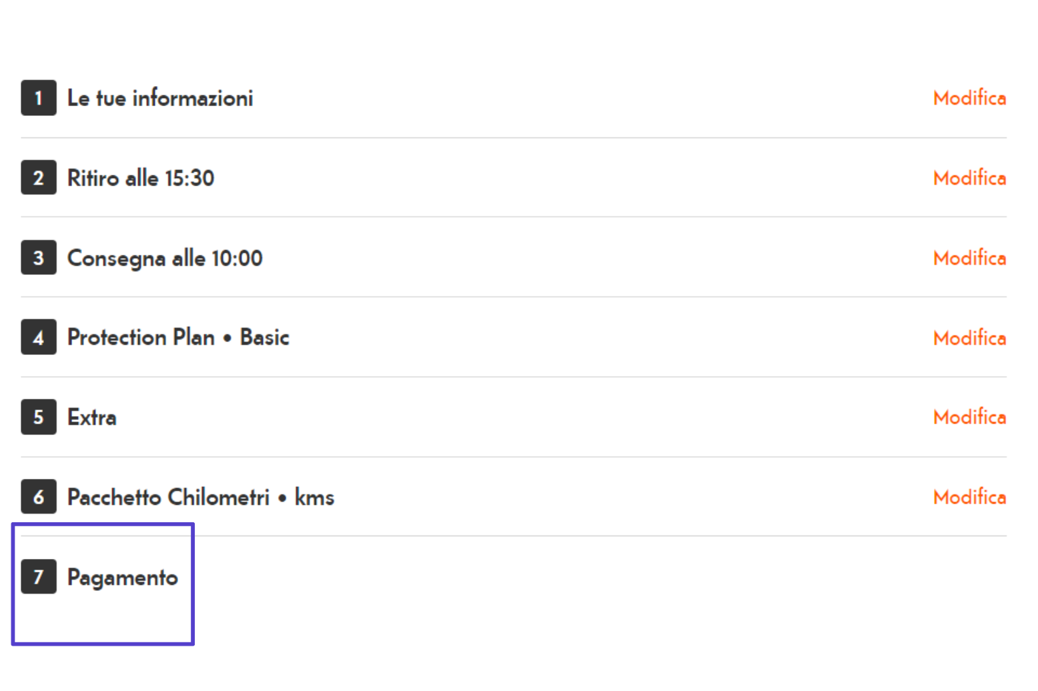1038x691 pixels.
Task: Select the Extra step heading
Action: (x=92, y=418)
